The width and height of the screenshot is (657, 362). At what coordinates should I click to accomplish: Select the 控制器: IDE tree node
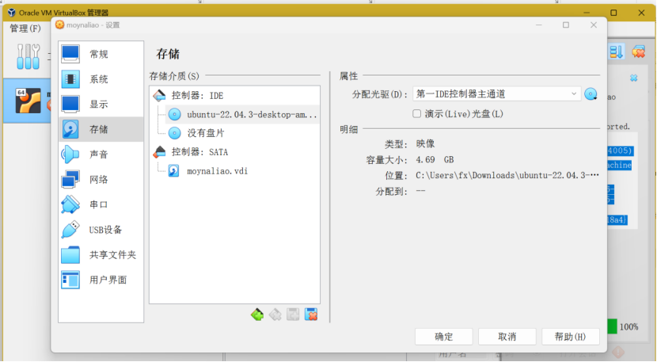point(197,96)
